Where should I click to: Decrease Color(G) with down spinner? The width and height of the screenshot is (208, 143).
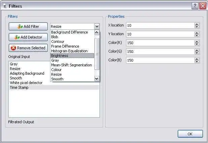point(197,53)
